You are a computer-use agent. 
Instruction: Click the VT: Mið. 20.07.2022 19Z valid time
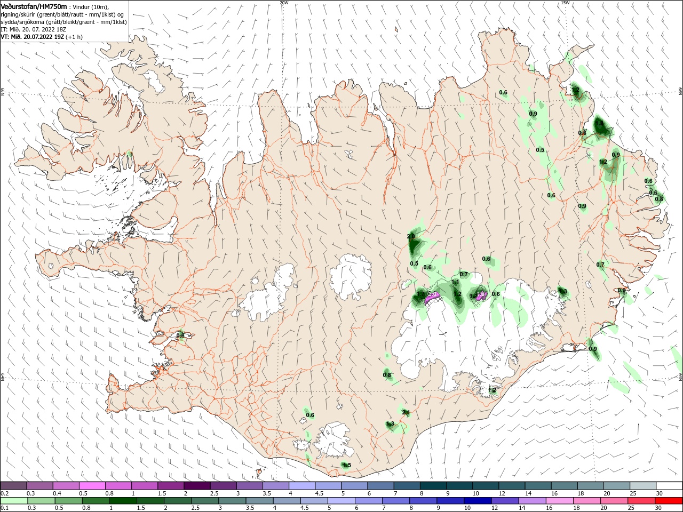click(x=33, y=37)
